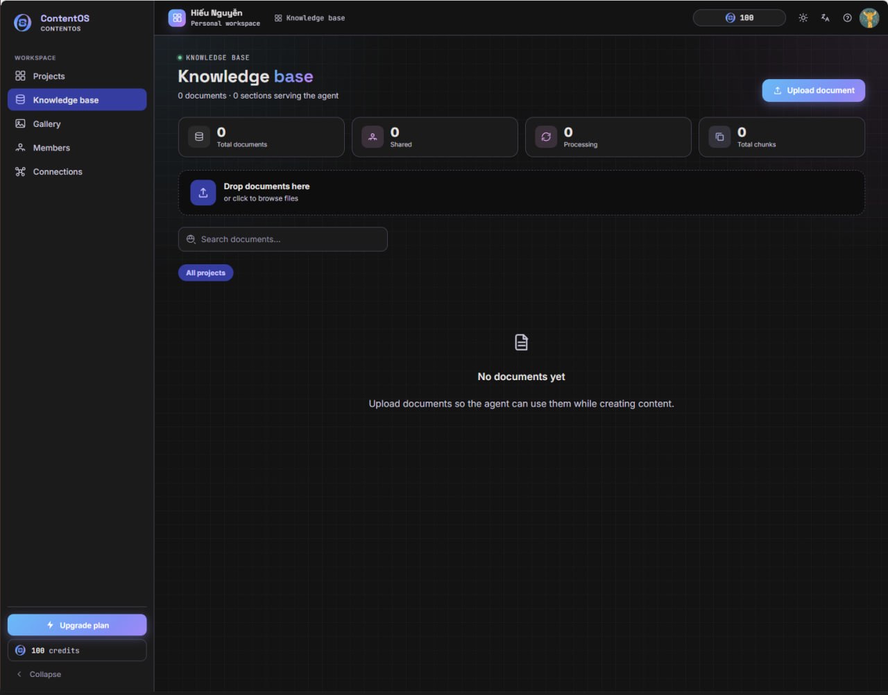Click the Projects grid icon
The height and width of the screenshot is (695, 888).
20,76
